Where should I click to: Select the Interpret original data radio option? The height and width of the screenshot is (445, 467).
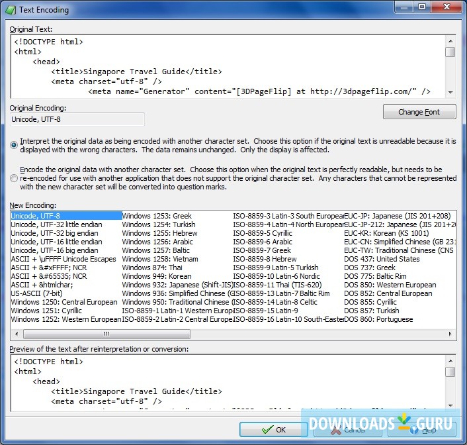pos(14,145)
